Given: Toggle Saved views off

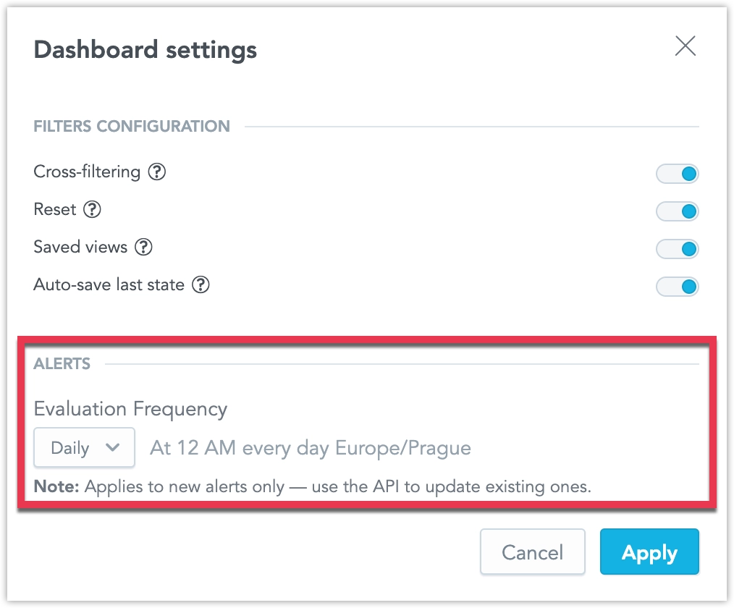Looking at the screenshot, I should coord(677,248).
